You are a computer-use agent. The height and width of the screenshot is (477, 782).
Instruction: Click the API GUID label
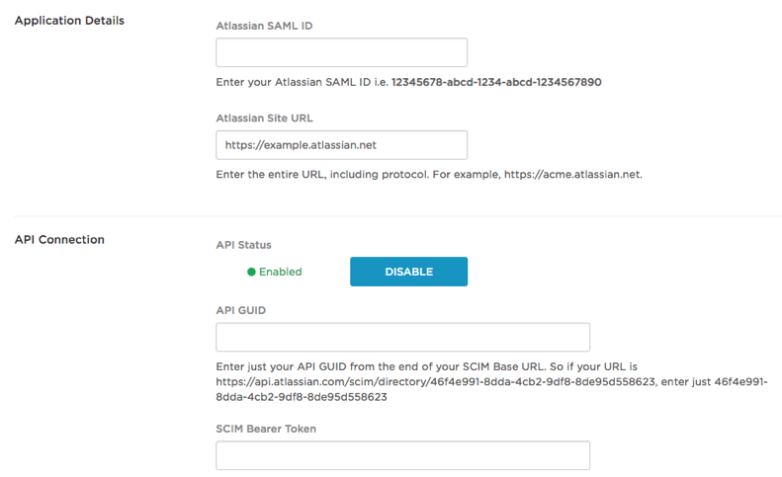[241, 310]
